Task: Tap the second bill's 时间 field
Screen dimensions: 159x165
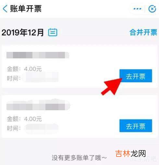Action: click(x=33, y=128)
